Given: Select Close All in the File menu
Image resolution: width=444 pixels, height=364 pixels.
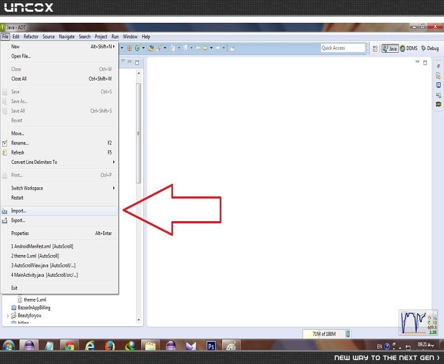Looking at the screenshot, I should point(59,79).
